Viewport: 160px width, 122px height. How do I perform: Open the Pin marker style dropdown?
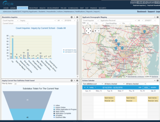pyautogui.click(x=127, y=23)
